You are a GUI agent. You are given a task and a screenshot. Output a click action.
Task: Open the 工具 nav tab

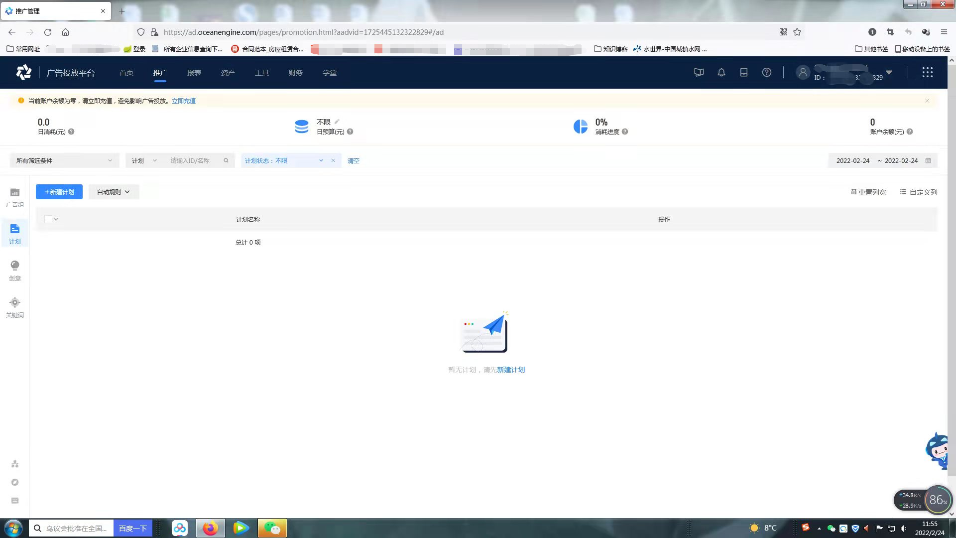[262, 73]
